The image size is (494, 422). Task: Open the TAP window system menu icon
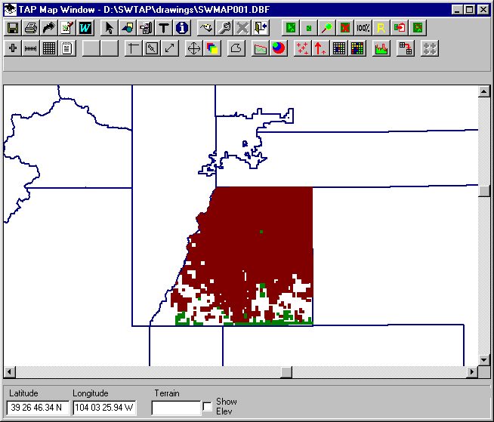click(11, 10)
